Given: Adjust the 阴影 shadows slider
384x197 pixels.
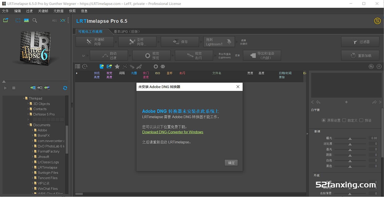Looking at the screenshot, I should coord(350,155).
